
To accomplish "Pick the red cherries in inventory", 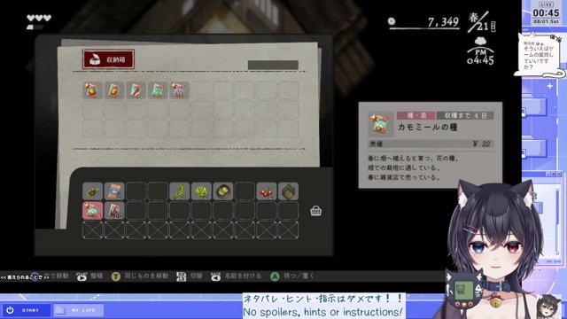I will coord(267,191).
